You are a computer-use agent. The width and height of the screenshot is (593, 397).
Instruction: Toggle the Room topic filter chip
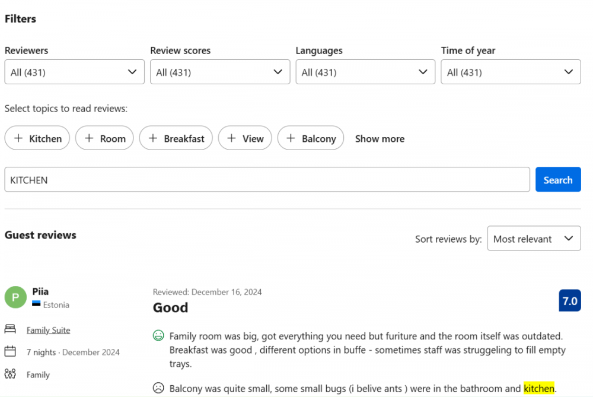click(x=104, y=138)
